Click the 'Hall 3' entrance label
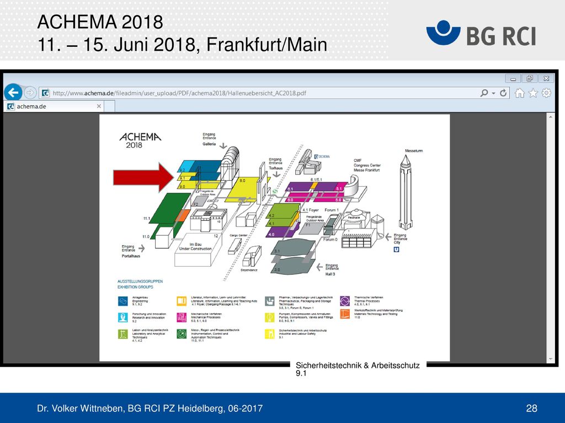The height and width of the screenshot is (423, 565). (331, 274)
